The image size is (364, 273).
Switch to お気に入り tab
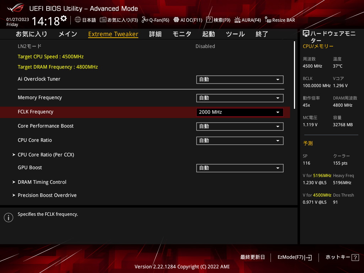point(32,34)
